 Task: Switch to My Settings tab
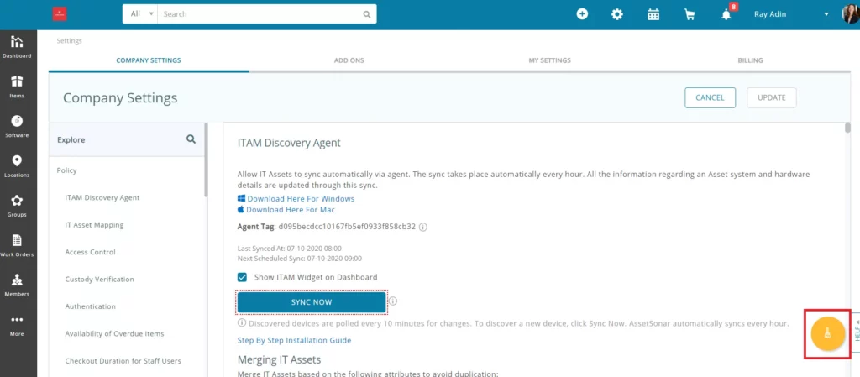click(549, 60)
